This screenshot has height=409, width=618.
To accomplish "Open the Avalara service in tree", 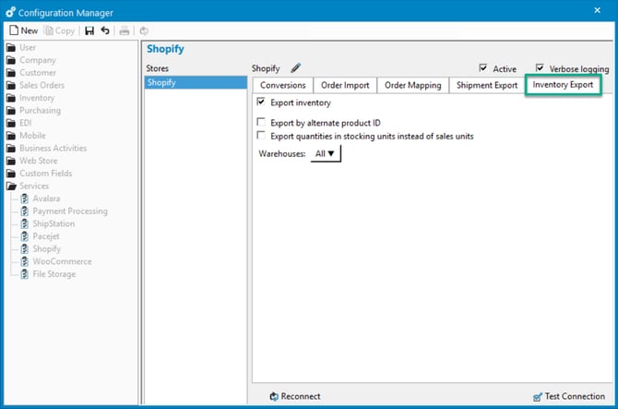I will click(47, 198).
